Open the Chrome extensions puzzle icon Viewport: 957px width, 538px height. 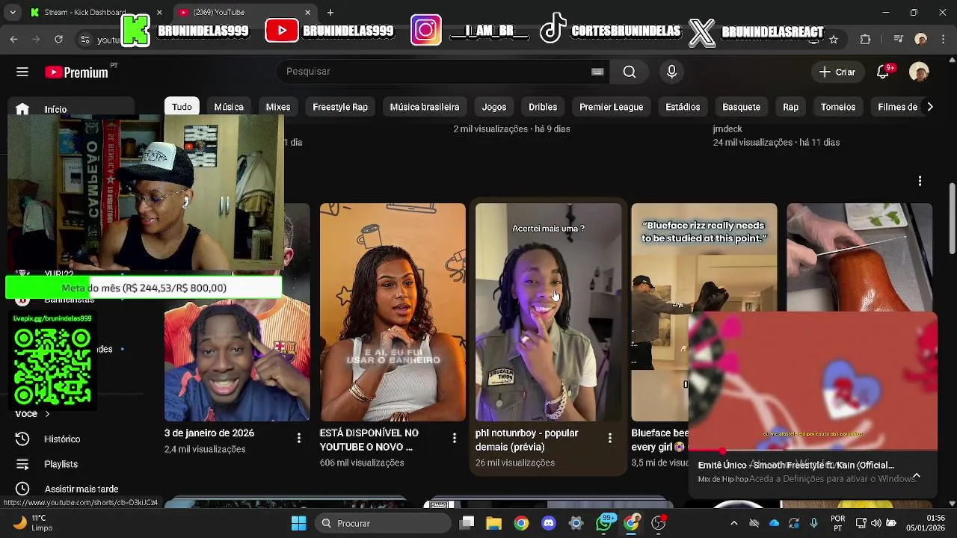pos(866,39)
